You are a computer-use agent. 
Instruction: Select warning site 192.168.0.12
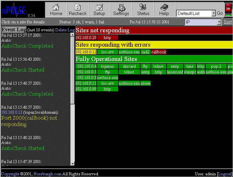point(86,52)
